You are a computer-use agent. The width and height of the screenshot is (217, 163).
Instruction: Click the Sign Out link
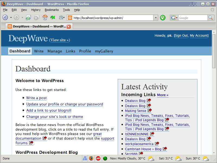(x=181, y=36)
